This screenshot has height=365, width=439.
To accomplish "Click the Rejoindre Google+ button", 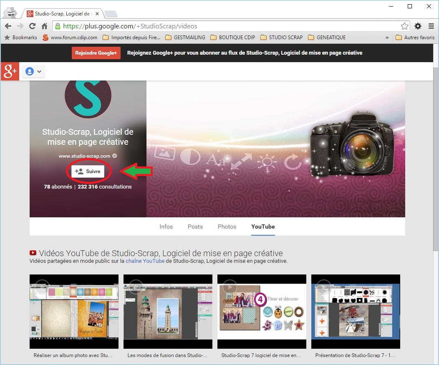I will (x=96, y=53).
